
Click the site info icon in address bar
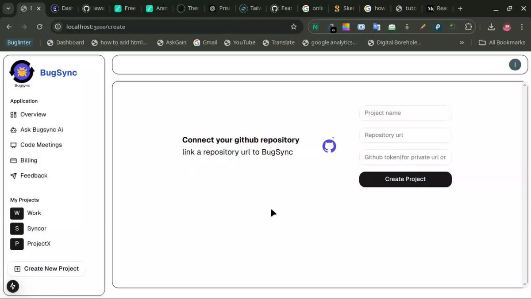click(x=58, y=27)
